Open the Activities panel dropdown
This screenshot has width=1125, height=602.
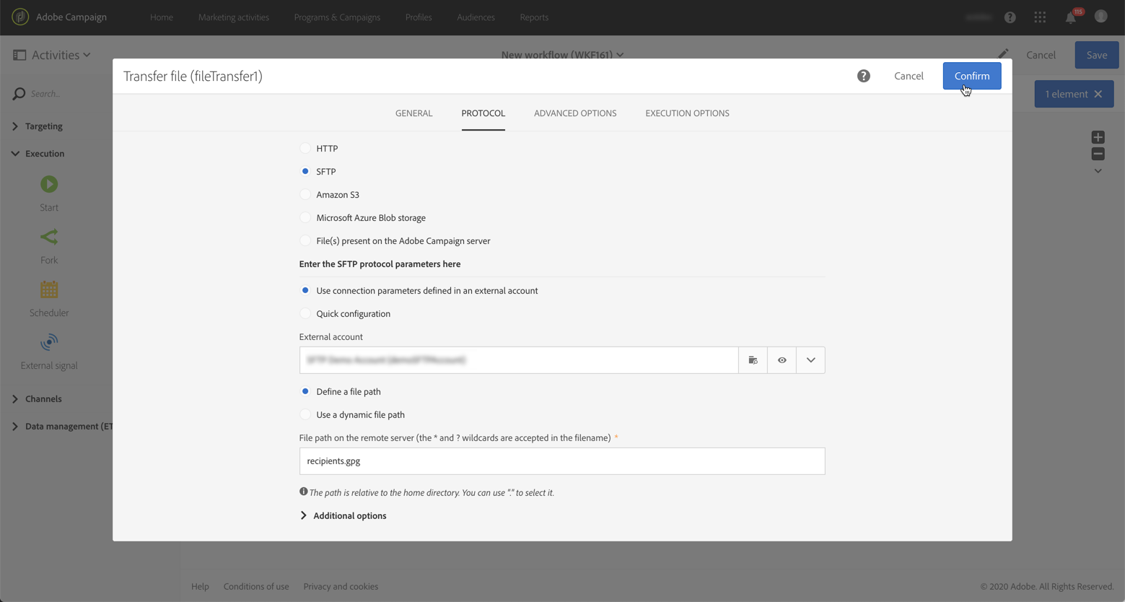[87, 55]
